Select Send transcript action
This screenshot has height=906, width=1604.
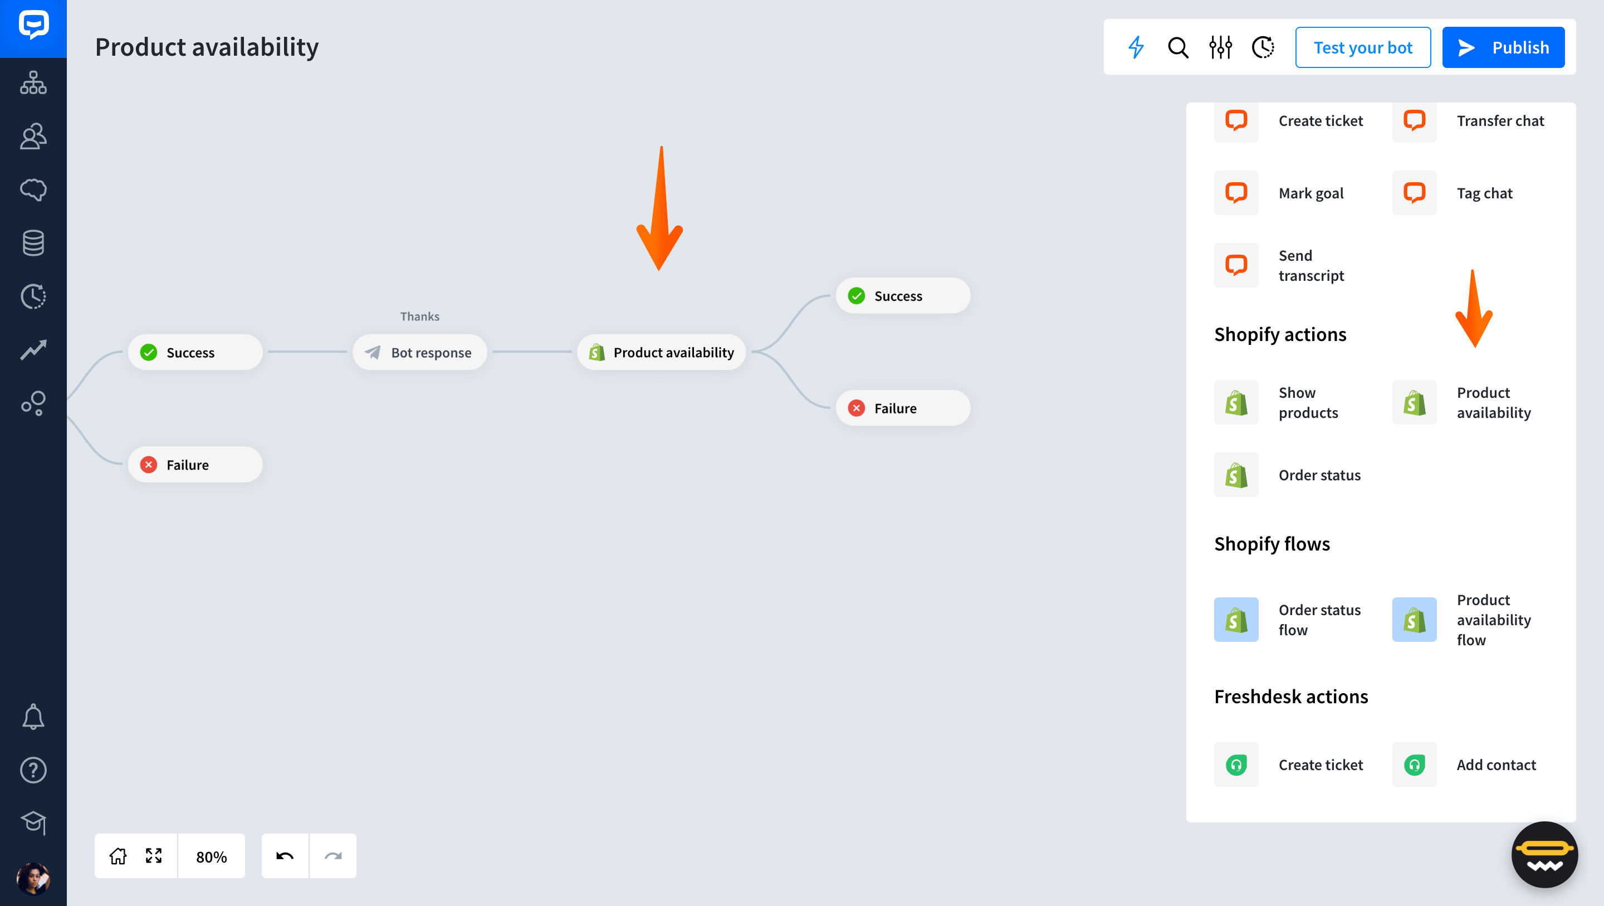pyautogui.click(x=1279, y=265)
